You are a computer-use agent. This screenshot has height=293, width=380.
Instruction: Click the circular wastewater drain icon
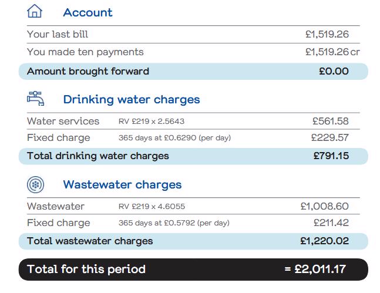coord(36,185)
